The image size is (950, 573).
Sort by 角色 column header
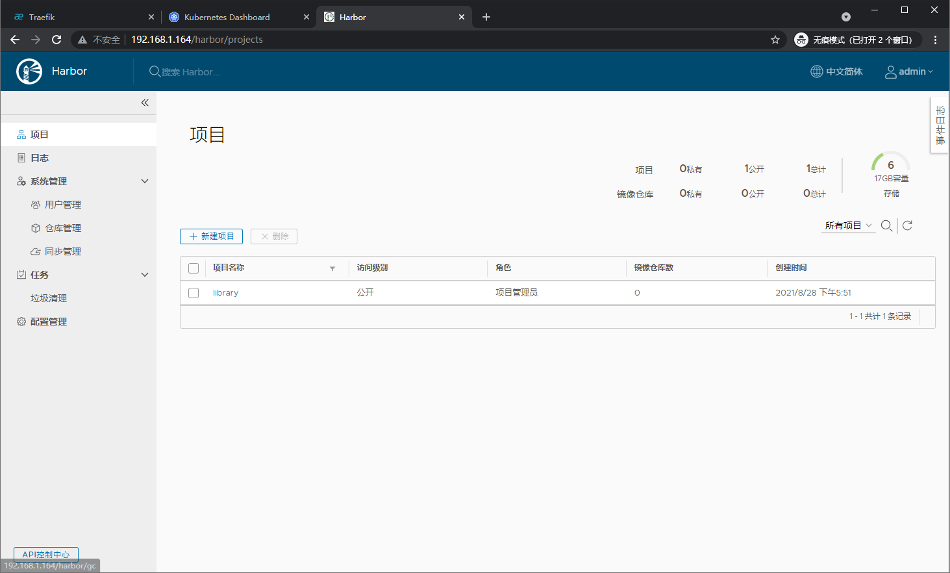point(503,268)
